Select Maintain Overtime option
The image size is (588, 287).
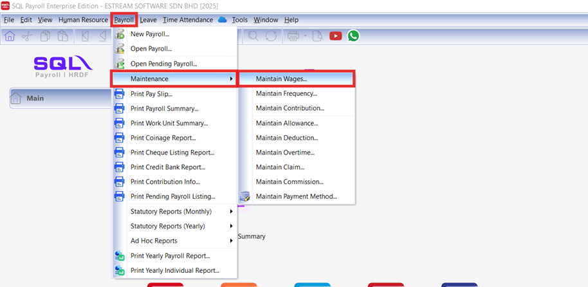tap(285, 153)
